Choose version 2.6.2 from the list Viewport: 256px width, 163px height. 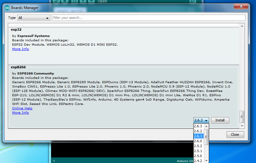(x=199, y=131)
